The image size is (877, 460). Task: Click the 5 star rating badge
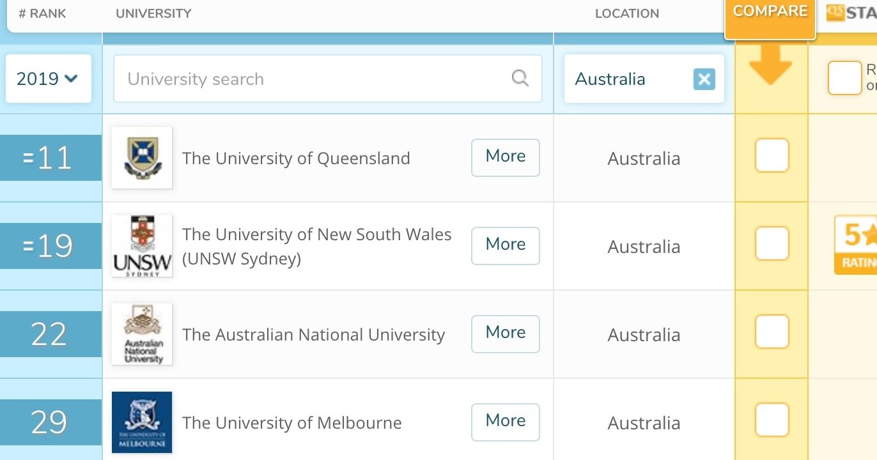857,245
